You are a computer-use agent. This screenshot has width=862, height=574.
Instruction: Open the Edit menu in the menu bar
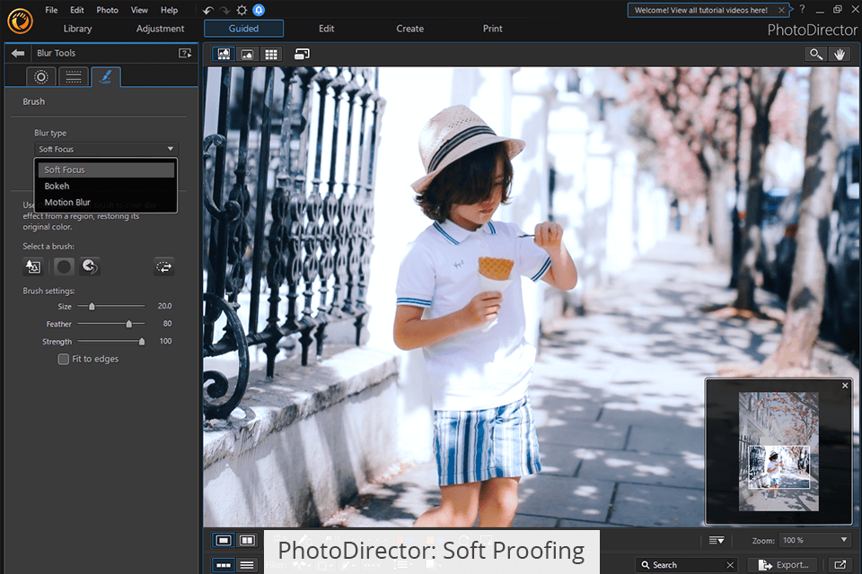point(77,10)
